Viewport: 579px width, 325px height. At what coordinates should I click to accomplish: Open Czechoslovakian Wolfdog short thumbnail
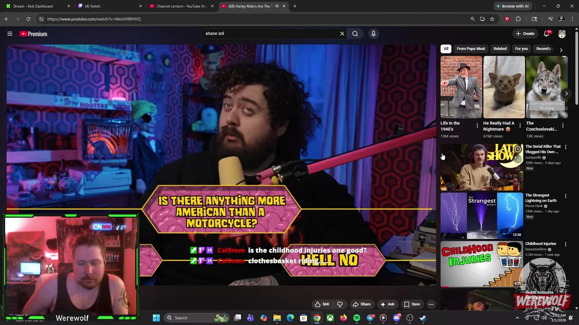[546, 87]
